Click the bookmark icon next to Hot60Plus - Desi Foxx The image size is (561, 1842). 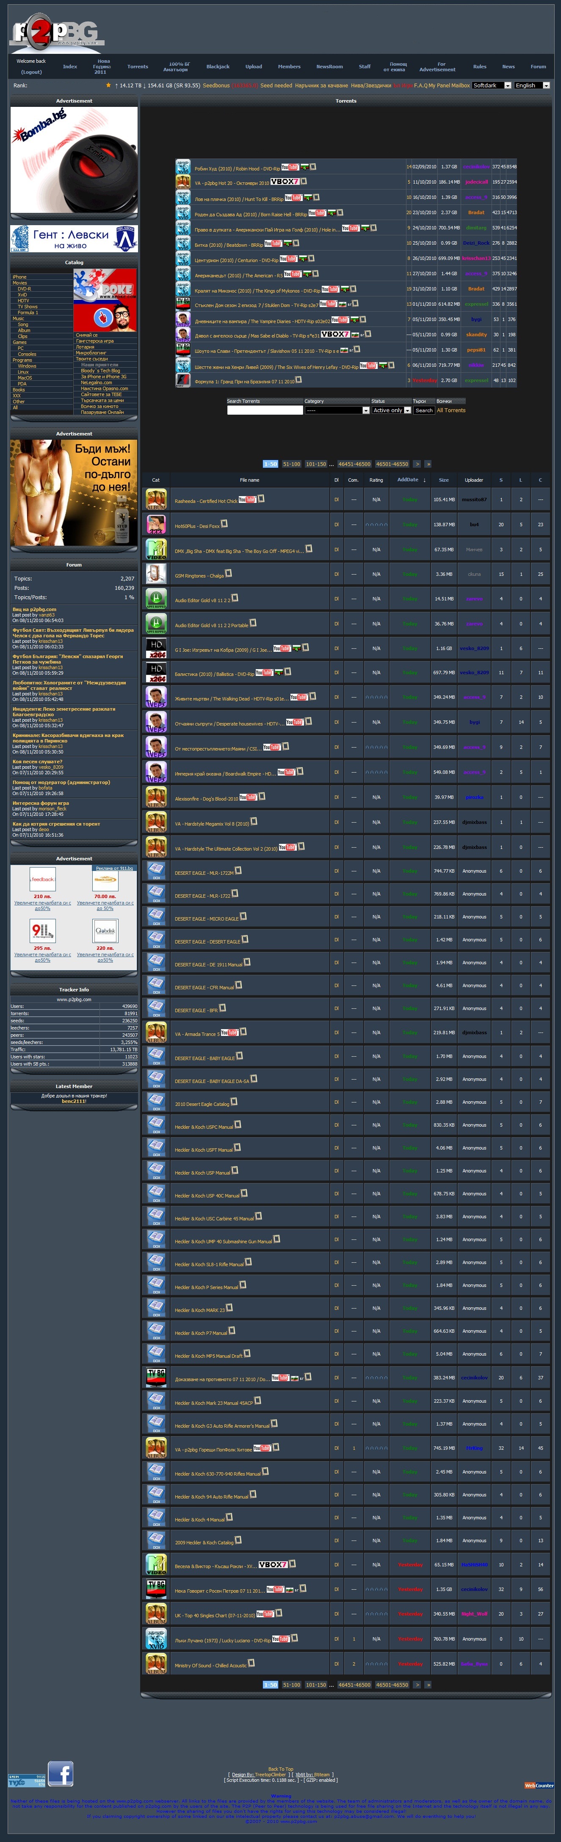(x=224, y=523)
